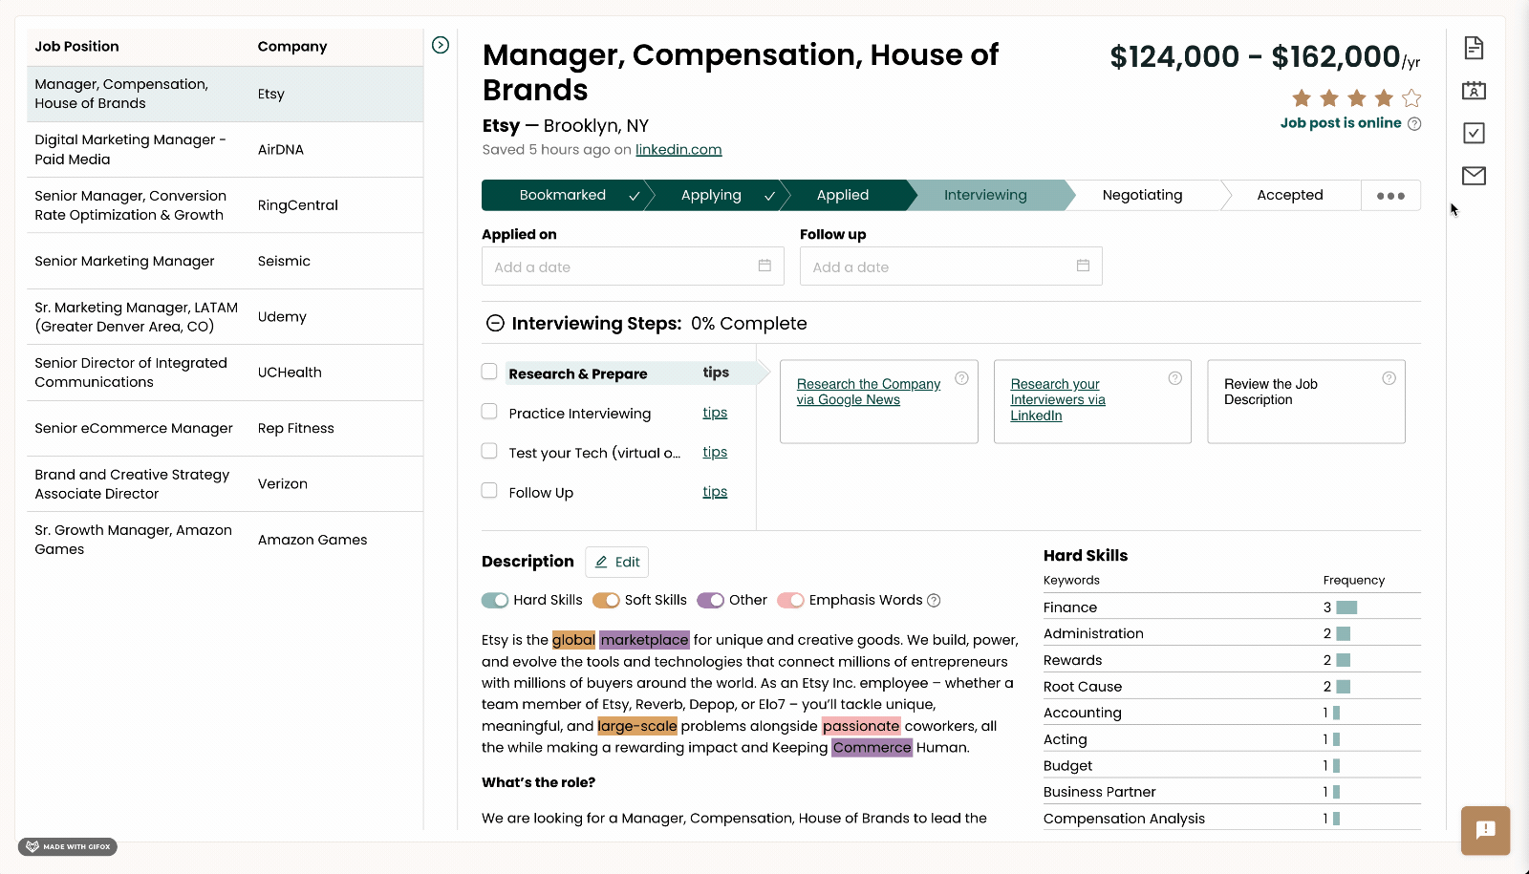
Task: Select the Seismic Senior Marketing Manager row
Action: (x=225, y=261)
